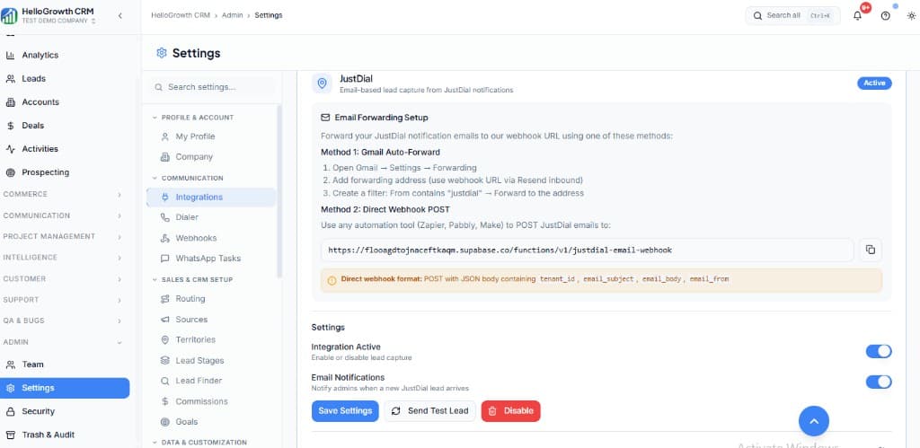The image size is (920, 448).
Task: Click the Admin breadcrumb link
Action: pyautogui.click(x=233, y=15)
